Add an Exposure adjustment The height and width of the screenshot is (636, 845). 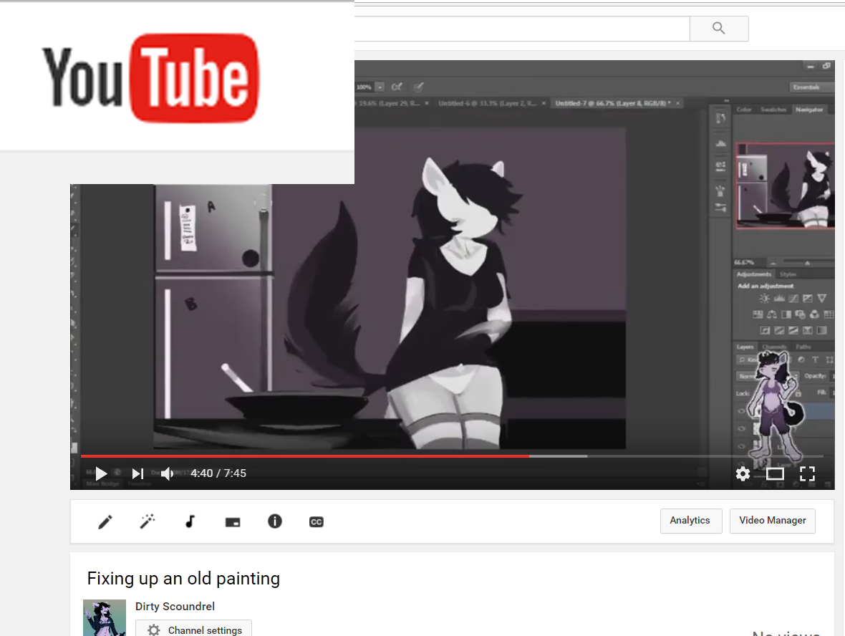807,299
